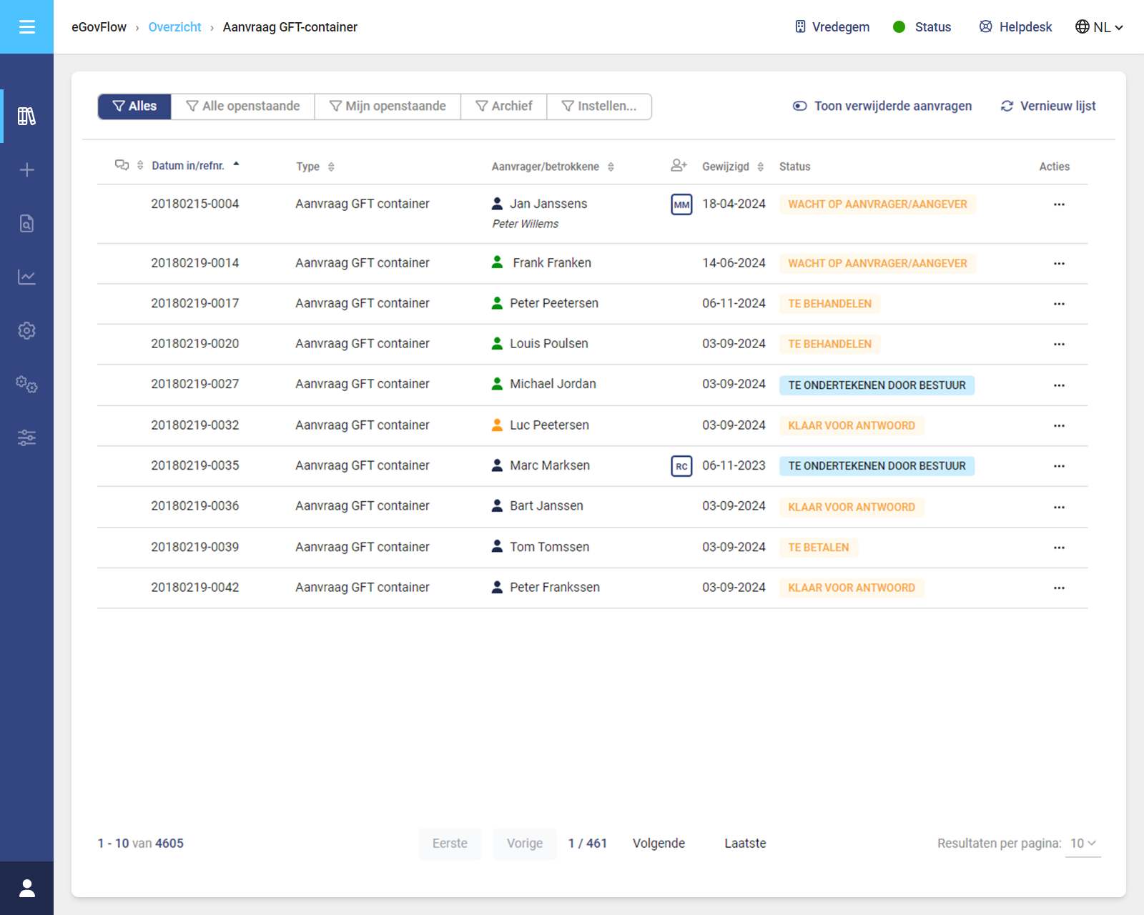The image size is (1144, 915).
Task: Open the hamburger menu
Action: (26, 26)
